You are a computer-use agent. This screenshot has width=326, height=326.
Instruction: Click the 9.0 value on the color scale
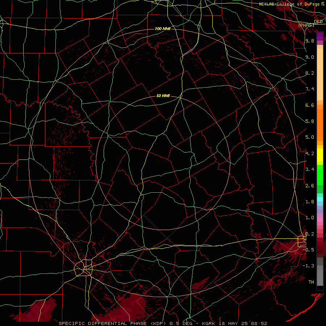310,57
